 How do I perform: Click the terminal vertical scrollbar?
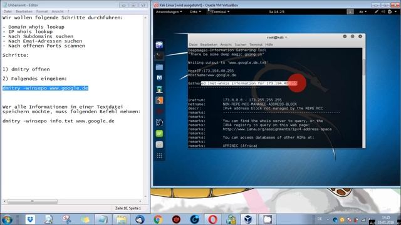click(x=363, y=67)
